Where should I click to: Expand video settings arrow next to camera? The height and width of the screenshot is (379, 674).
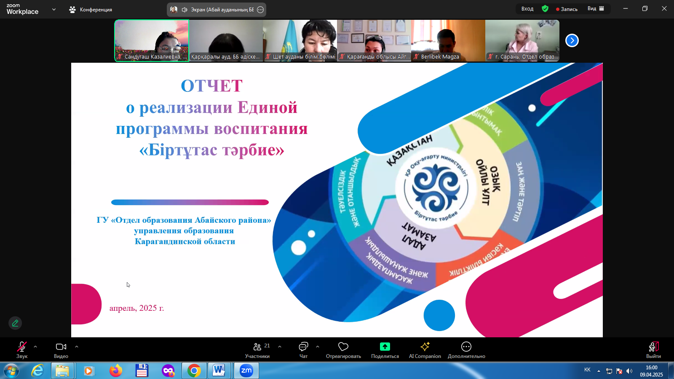[x=77, y=347]
